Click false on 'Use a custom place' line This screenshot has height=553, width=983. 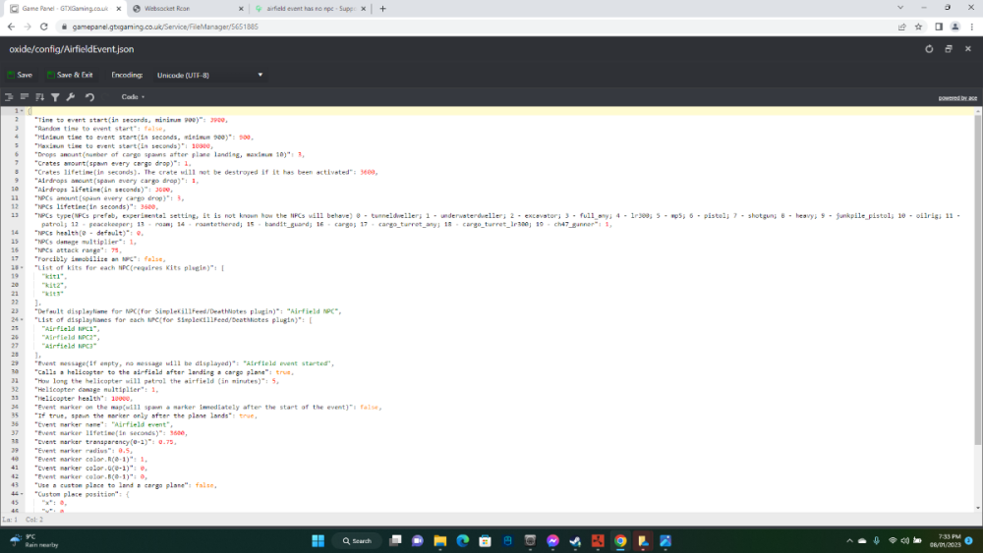tap(203, 485)
